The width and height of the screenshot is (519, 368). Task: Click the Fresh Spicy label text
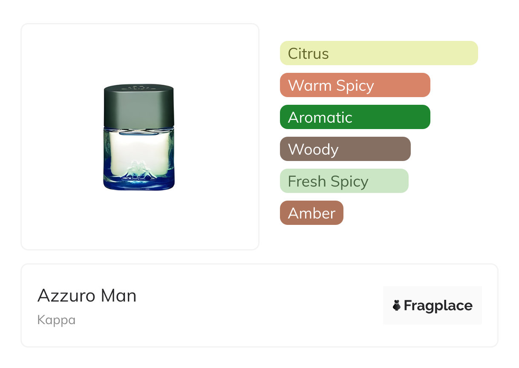(x=328, y=181)
